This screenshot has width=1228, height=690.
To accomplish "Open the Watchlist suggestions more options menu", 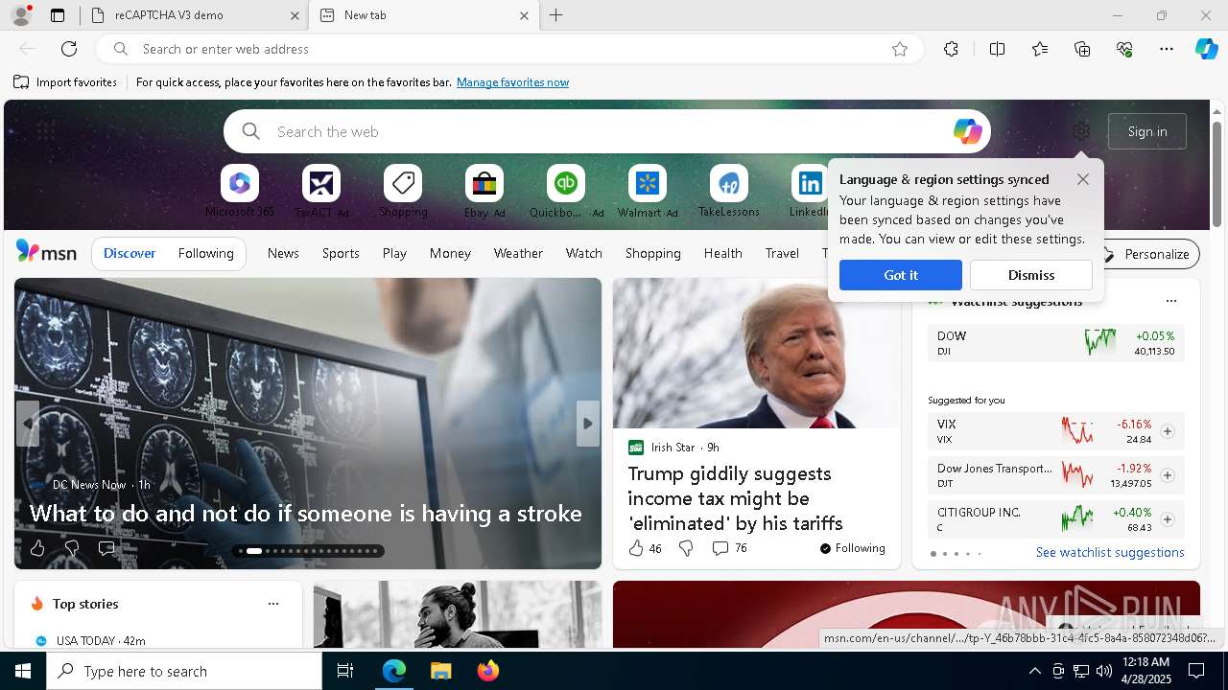I will 1171,301.
